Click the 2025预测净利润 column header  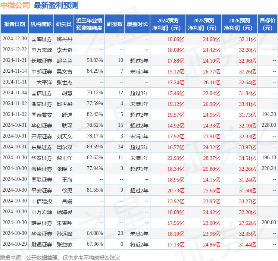(x=204, y=24)
